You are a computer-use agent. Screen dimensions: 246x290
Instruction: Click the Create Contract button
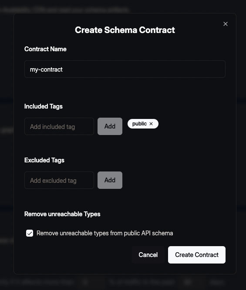pos(197,255)
